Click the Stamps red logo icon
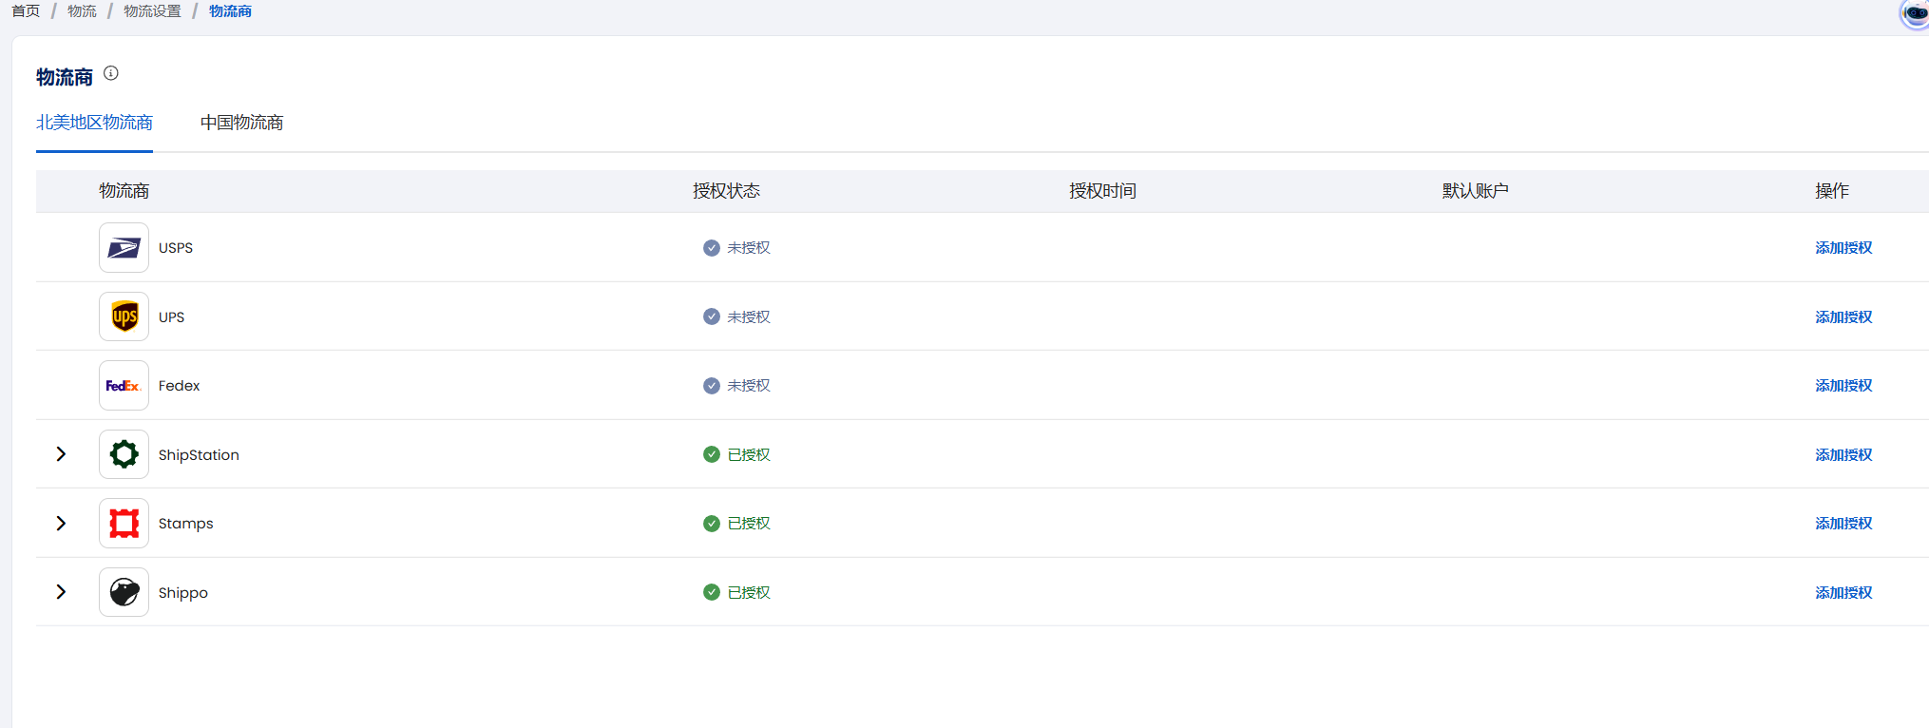The width and height of the screenshot is (1929, 728). pyautogui.click(x=124, y=524)
